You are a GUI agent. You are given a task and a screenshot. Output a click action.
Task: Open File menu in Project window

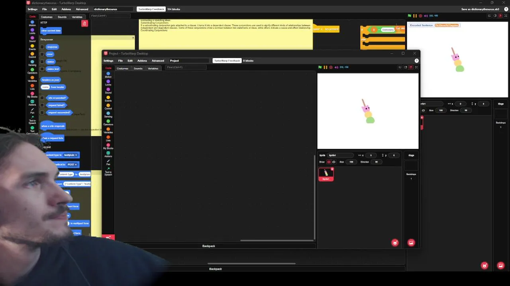[x=120, y=61]
